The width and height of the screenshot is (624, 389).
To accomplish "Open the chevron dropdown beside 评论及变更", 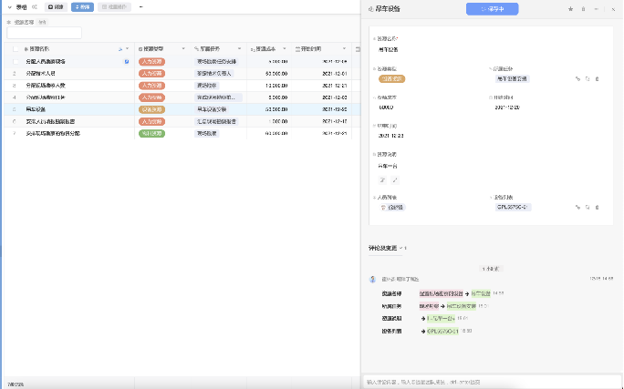I will click(400, 248).
